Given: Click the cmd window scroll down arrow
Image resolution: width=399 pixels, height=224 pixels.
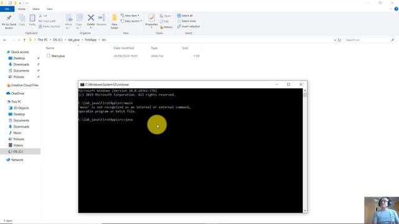Looking at the screenshot, I should tap(305, 211).
